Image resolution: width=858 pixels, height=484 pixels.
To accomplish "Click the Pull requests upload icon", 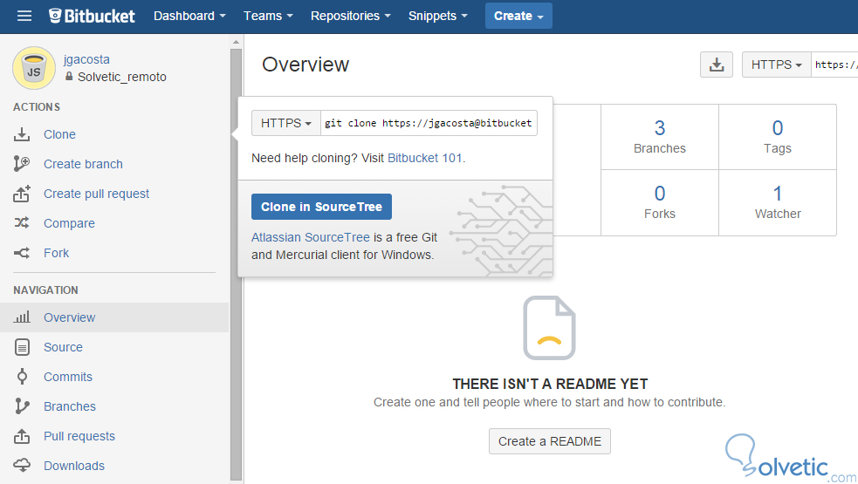I will tap(22, 436).
